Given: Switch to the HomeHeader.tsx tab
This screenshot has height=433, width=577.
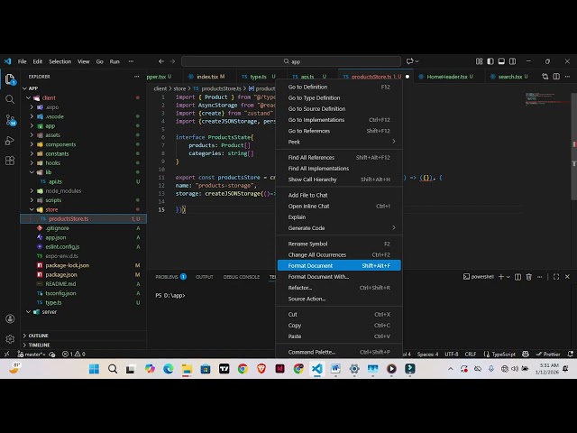Looking at the screenshot, I should (x=446, y=77).
